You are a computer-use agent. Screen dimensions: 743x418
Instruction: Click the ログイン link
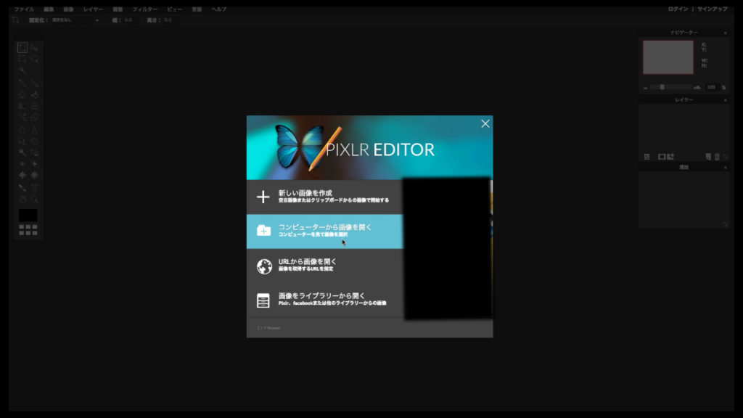click(x=678, y=9)
